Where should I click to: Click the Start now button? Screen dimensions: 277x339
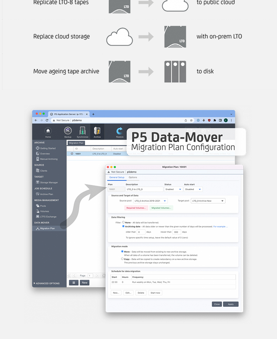coord(155,293)
